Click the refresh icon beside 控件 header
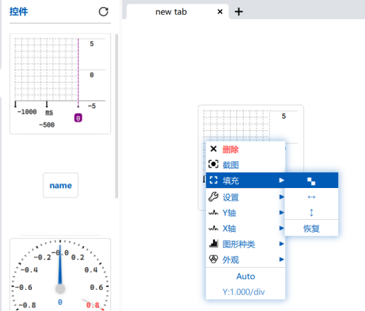365x311 pixels. pos(103,11)
